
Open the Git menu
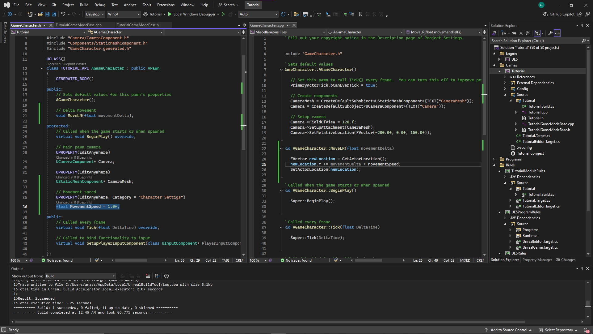point(54,5)
